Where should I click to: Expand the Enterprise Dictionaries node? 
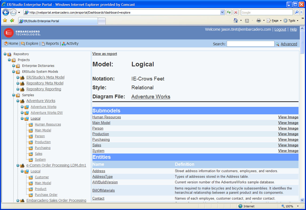[13, 66]
